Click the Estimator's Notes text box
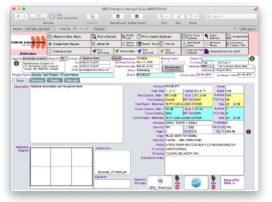 204,166
